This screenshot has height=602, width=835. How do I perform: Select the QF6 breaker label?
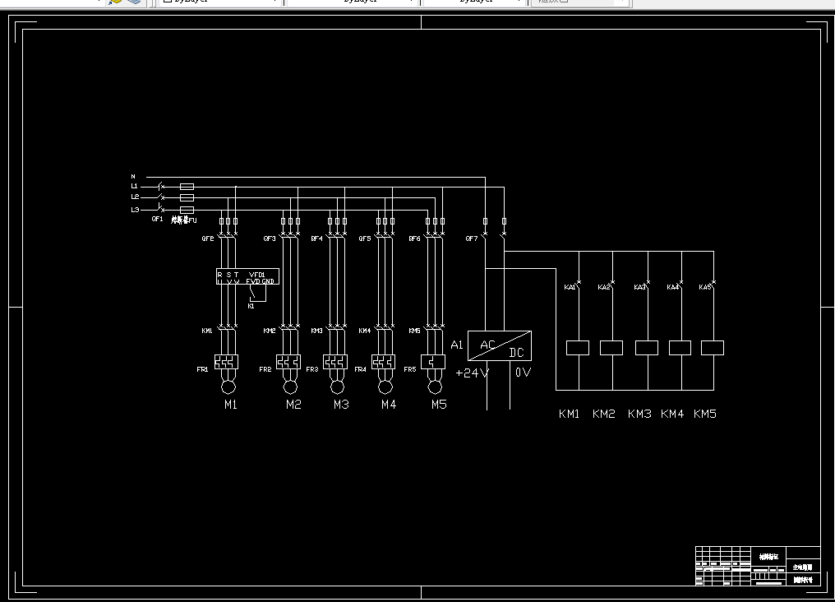[414, 238]
